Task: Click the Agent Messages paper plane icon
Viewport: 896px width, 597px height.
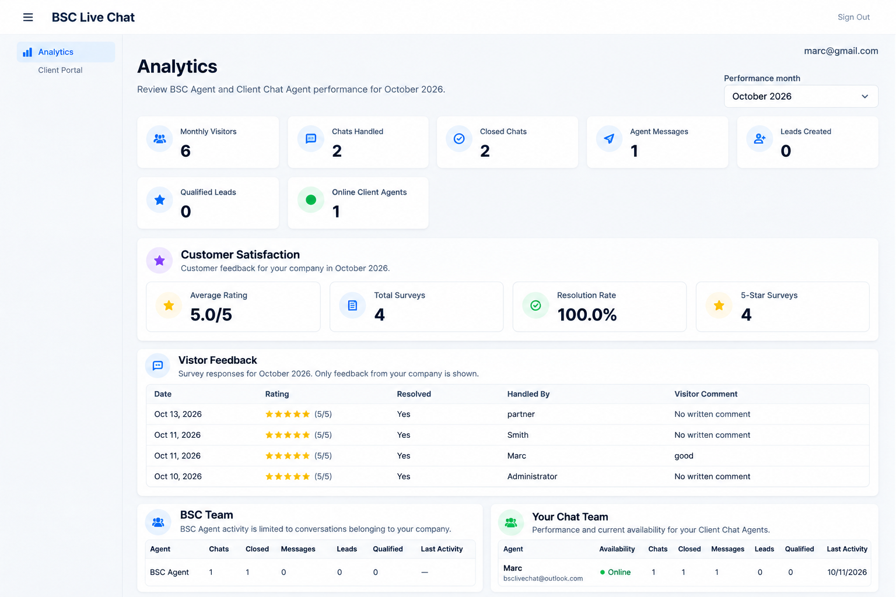Action: point(609,139)
